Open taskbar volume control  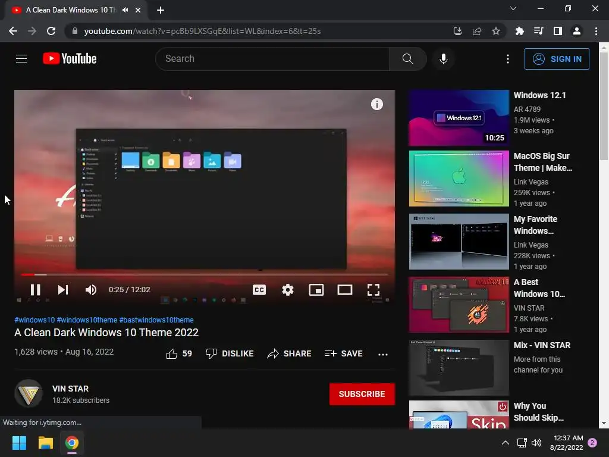point(536,443)
